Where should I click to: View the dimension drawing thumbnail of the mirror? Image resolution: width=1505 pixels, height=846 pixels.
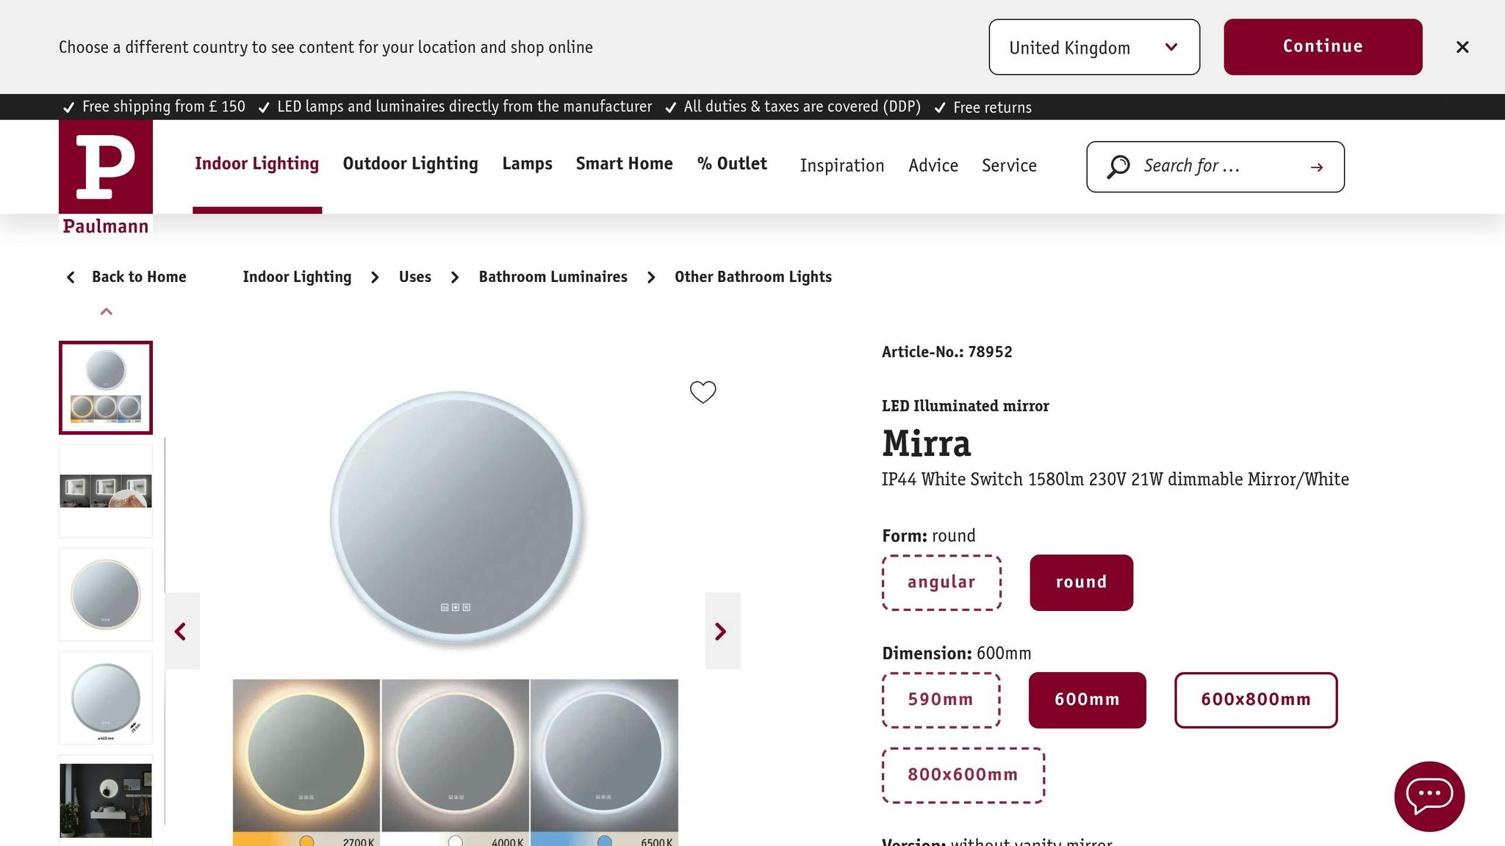tap(105, 697)
